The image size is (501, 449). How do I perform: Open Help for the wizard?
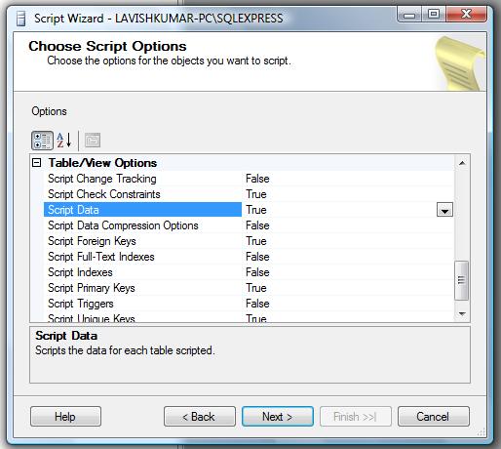(x=65, y=417)
